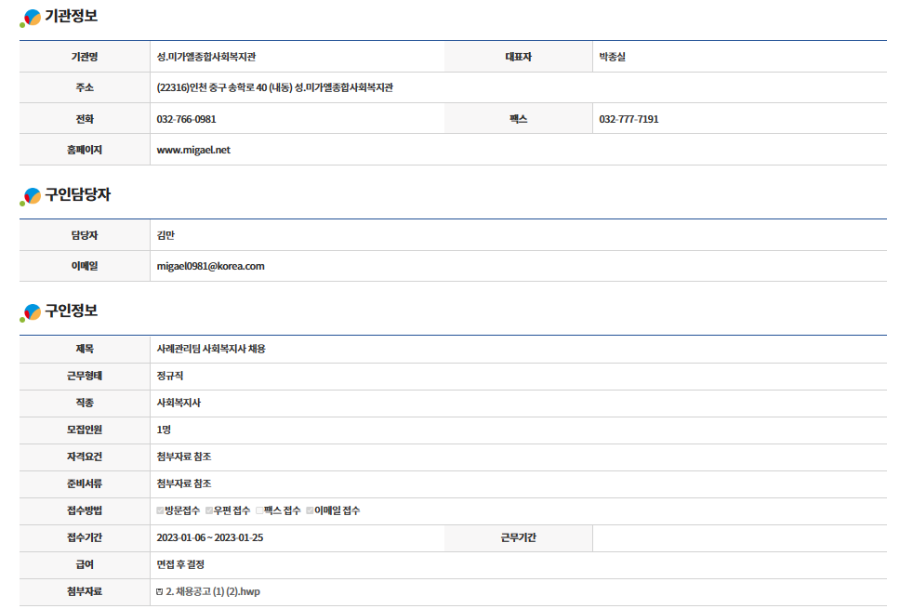Click the salary value 면접 후 결정
The height and width of the screenshot is (609, 900).
tap(180, 564)
